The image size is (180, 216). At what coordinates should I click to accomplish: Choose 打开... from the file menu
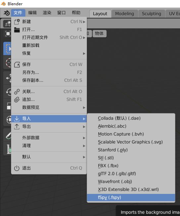49,29
